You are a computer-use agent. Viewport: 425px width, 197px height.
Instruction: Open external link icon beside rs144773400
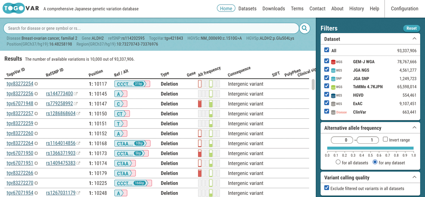pos(76,94)
